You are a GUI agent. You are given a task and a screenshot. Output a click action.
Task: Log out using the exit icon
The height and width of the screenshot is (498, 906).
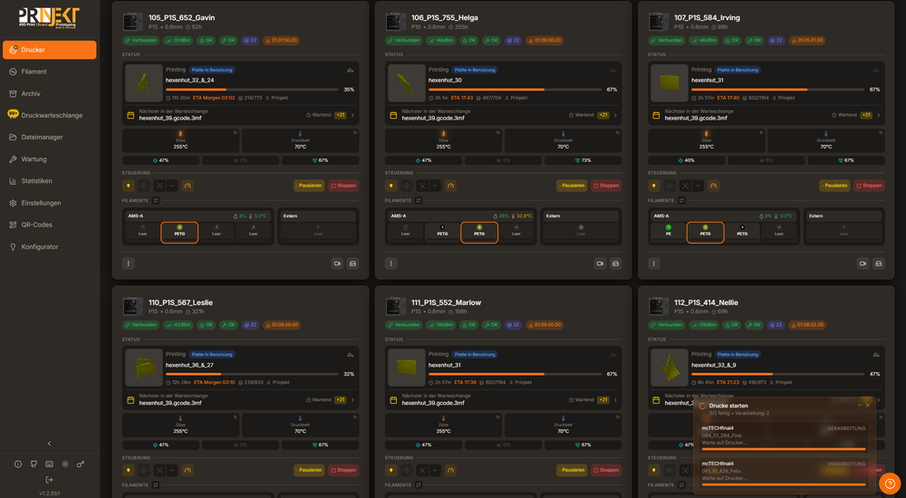(x=49, y=480)
